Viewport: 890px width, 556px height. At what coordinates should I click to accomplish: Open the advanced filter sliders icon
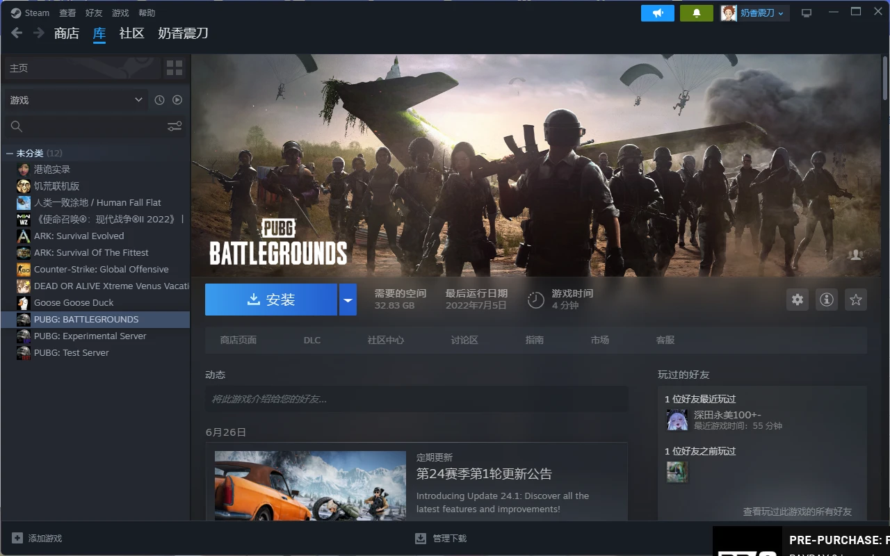click(175, 126)
